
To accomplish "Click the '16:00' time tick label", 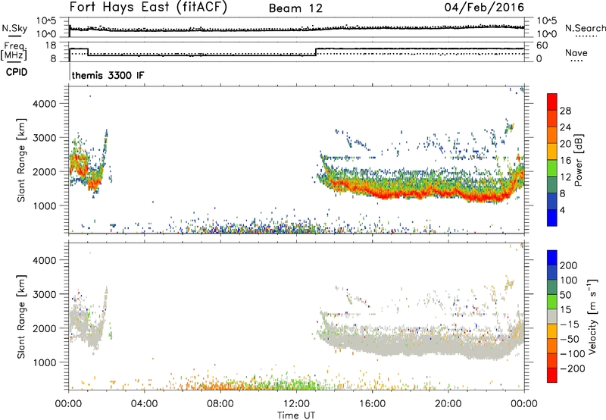I will pyautogui.click(x=372, y=404).
